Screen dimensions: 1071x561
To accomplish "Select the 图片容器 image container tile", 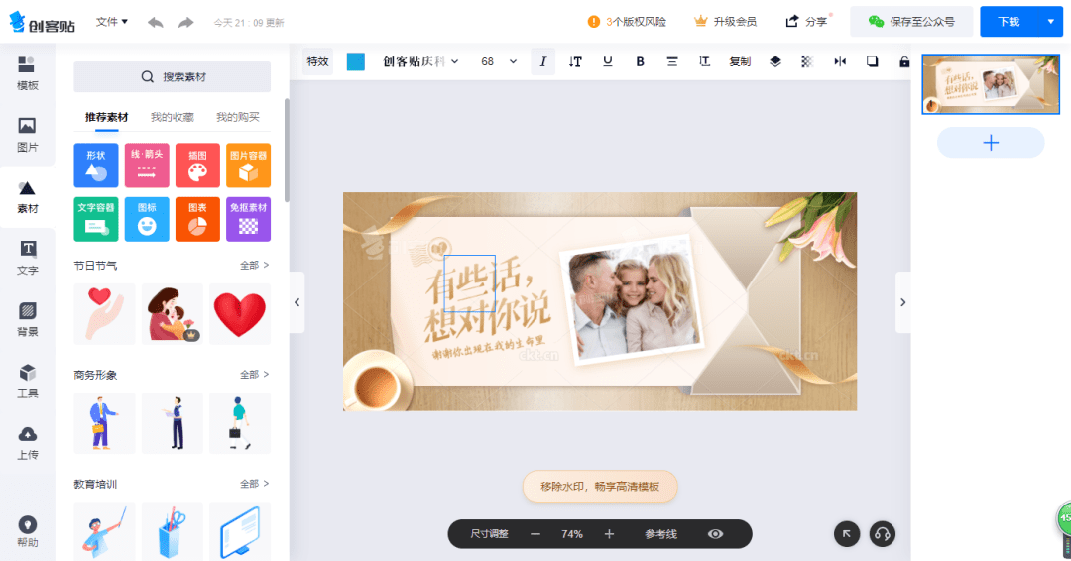I will (248, 166).
